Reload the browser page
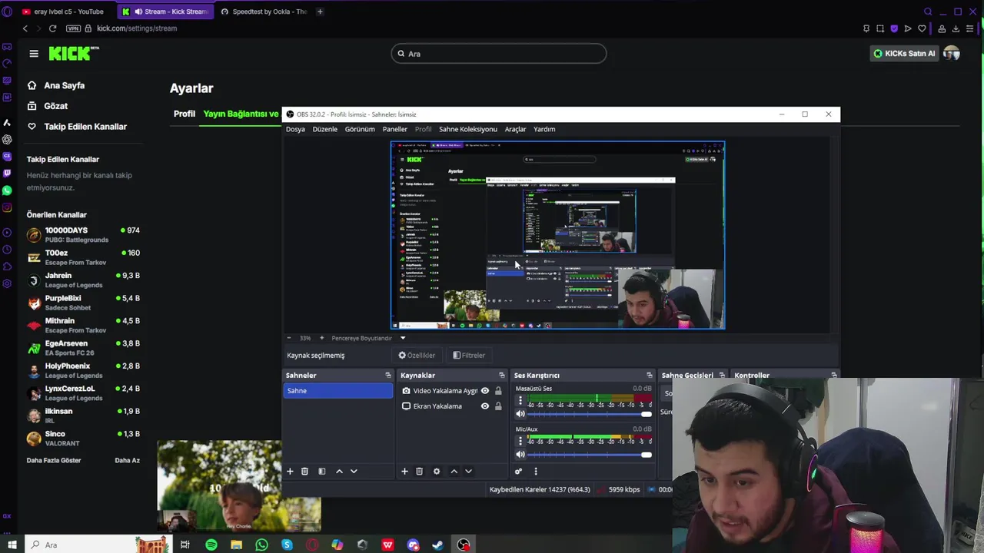 coord(52,28)
